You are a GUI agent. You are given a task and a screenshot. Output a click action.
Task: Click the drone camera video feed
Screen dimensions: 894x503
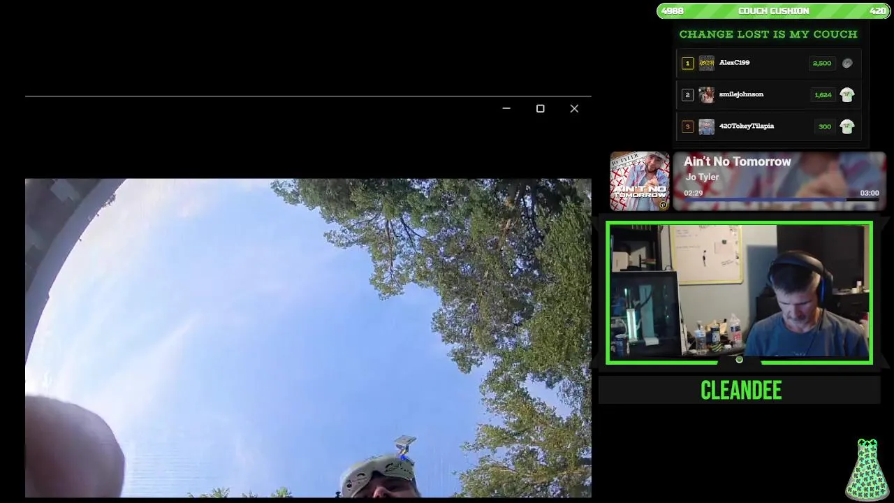[308, 338]
